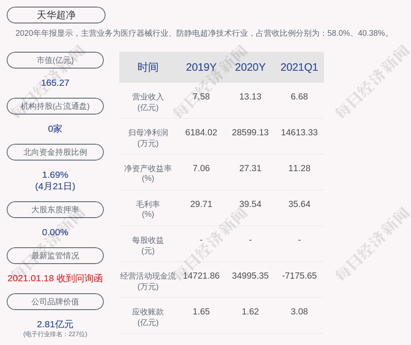Select ROE value 27.31
The image size is (411, 345).
point(250,168)
